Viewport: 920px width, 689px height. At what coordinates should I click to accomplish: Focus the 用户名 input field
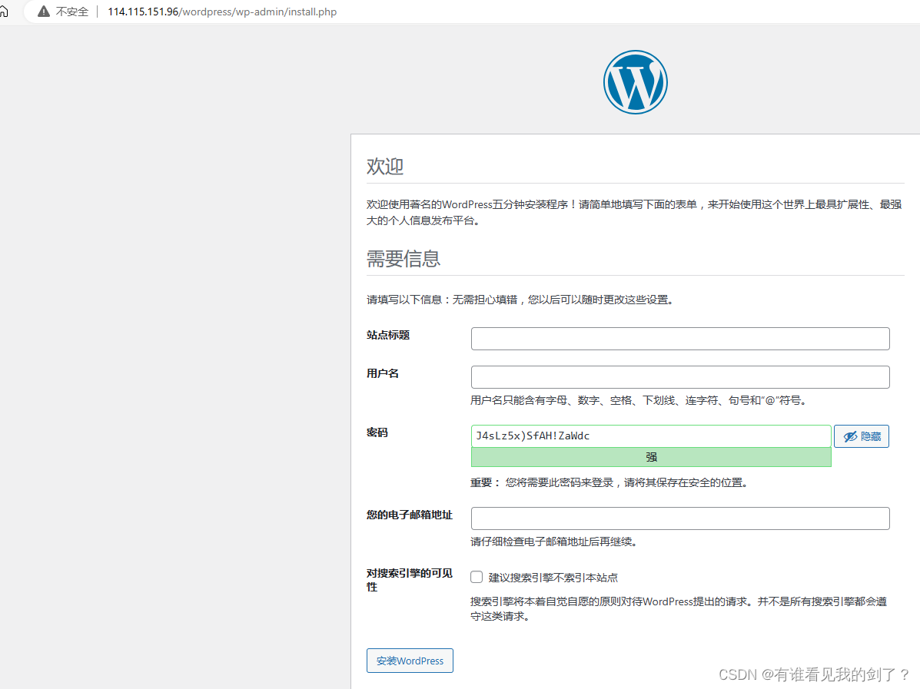[x=680, y=377]
